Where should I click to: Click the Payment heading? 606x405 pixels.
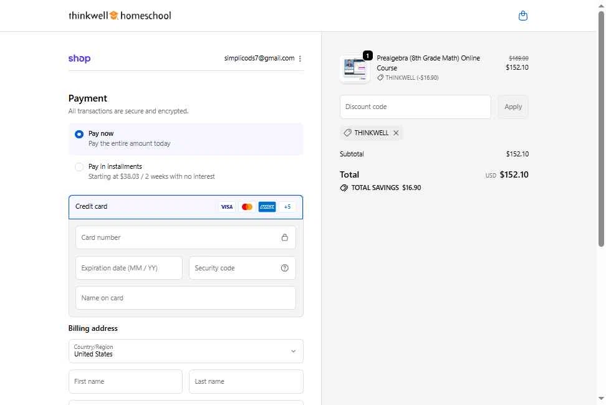[88, 98]
